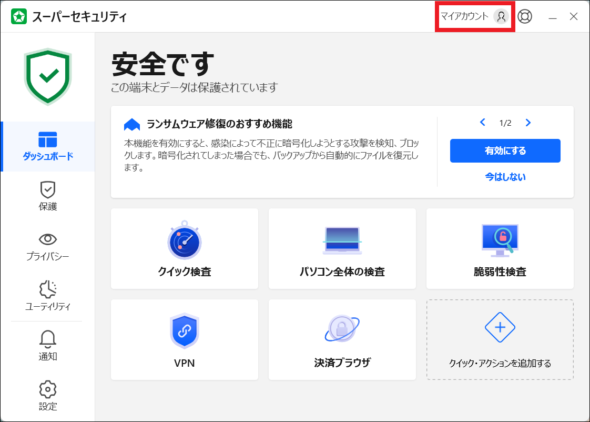Viewport: 590px width, 422px height.
Task: Click the 有効にする button
Action: 505,150
